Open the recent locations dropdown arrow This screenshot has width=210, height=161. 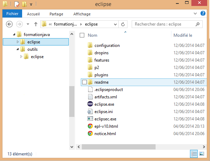(28, 24)
